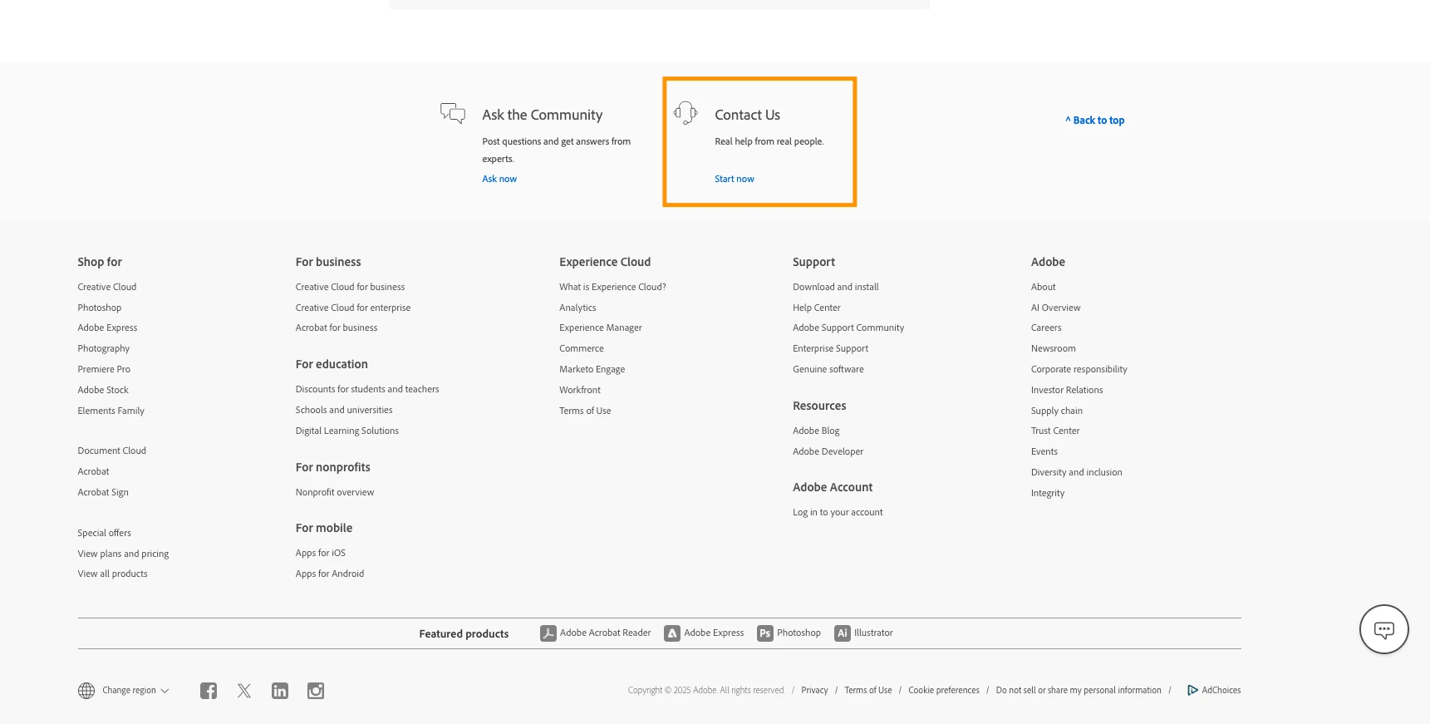This screenshot has width=1430, height=724.
Task: Open the Careers link
Action: click(1046, 328)
